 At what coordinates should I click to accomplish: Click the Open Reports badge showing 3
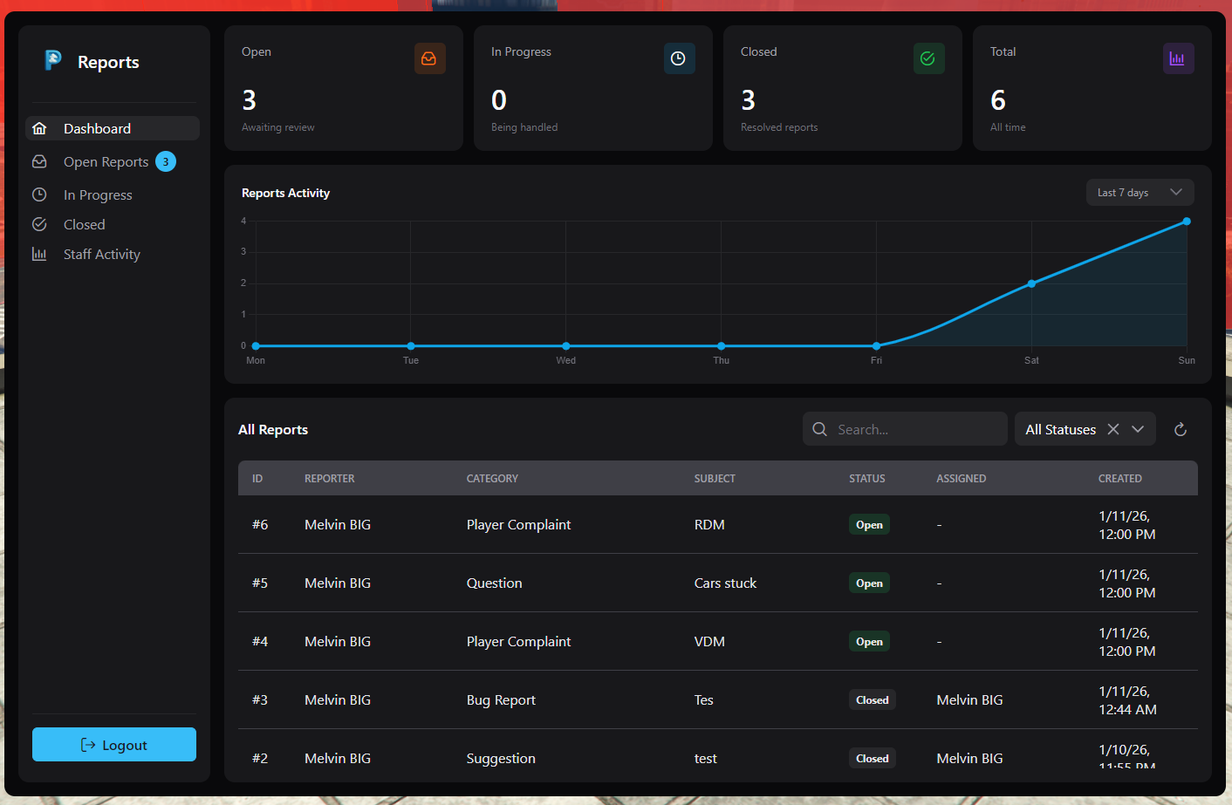point(166,161)
